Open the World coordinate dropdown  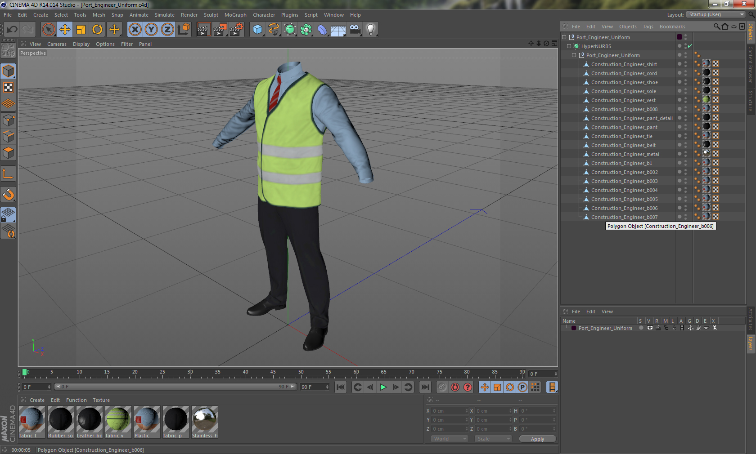coord(450,439)
